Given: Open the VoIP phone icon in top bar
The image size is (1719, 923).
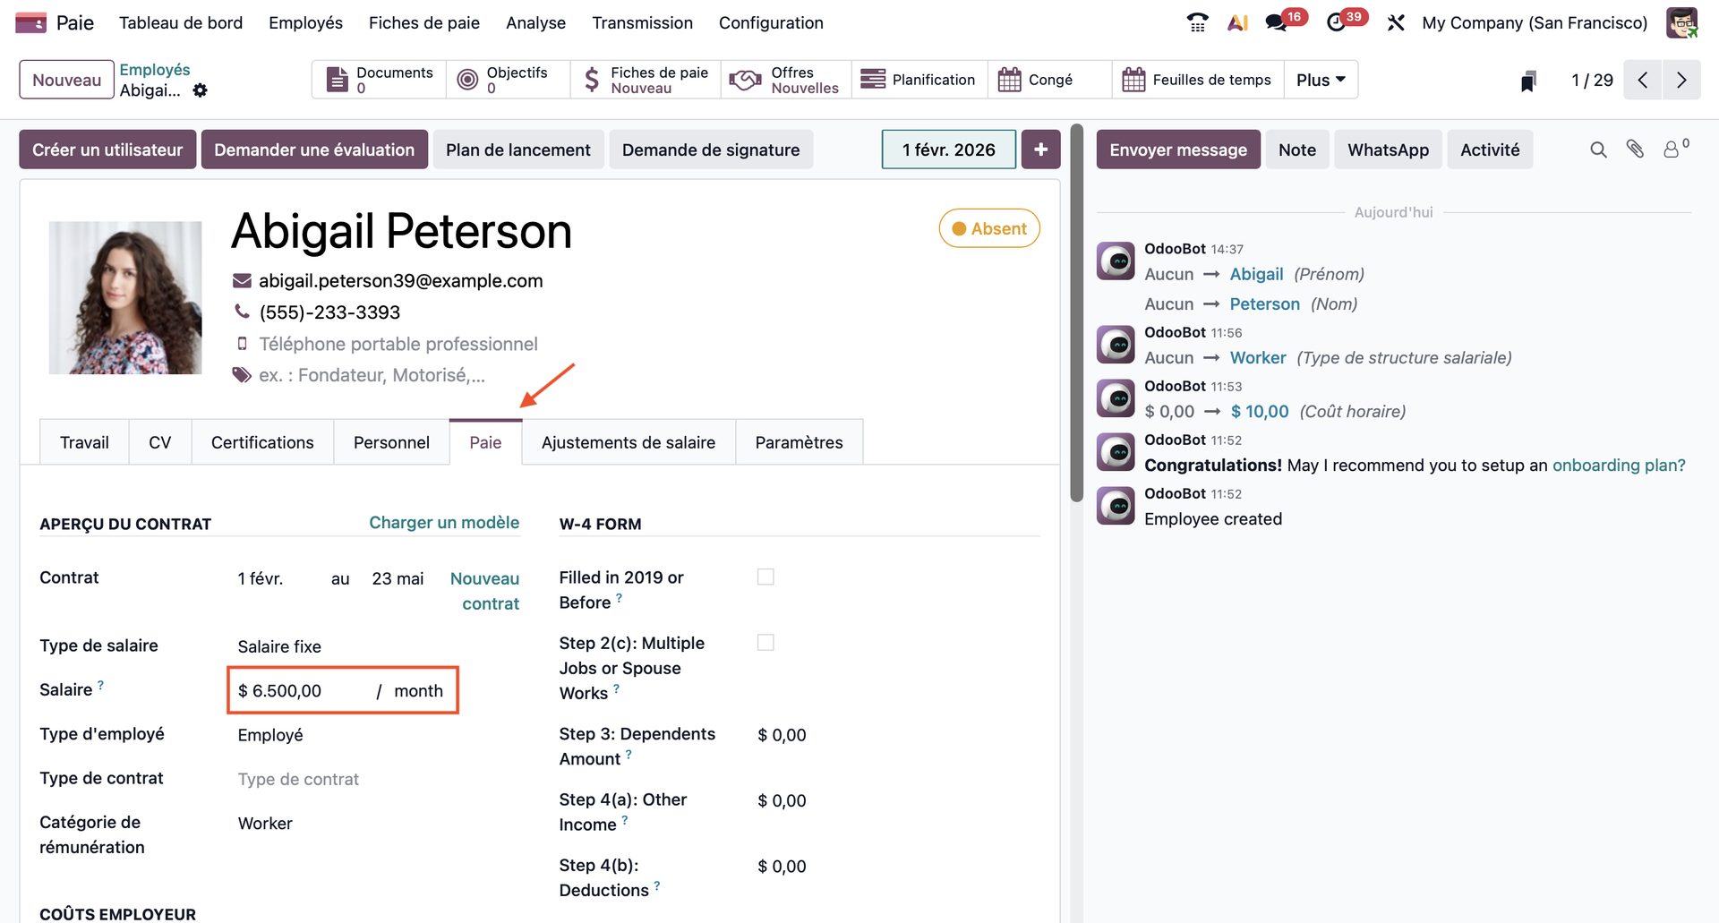Looking at the screenshot, I should pos(1197,22).
